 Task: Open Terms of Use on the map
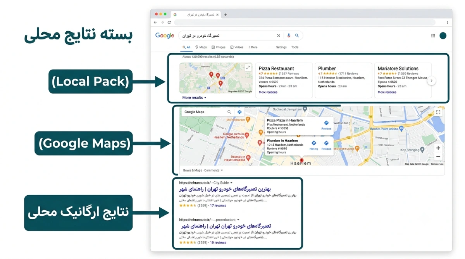[437, 164]
